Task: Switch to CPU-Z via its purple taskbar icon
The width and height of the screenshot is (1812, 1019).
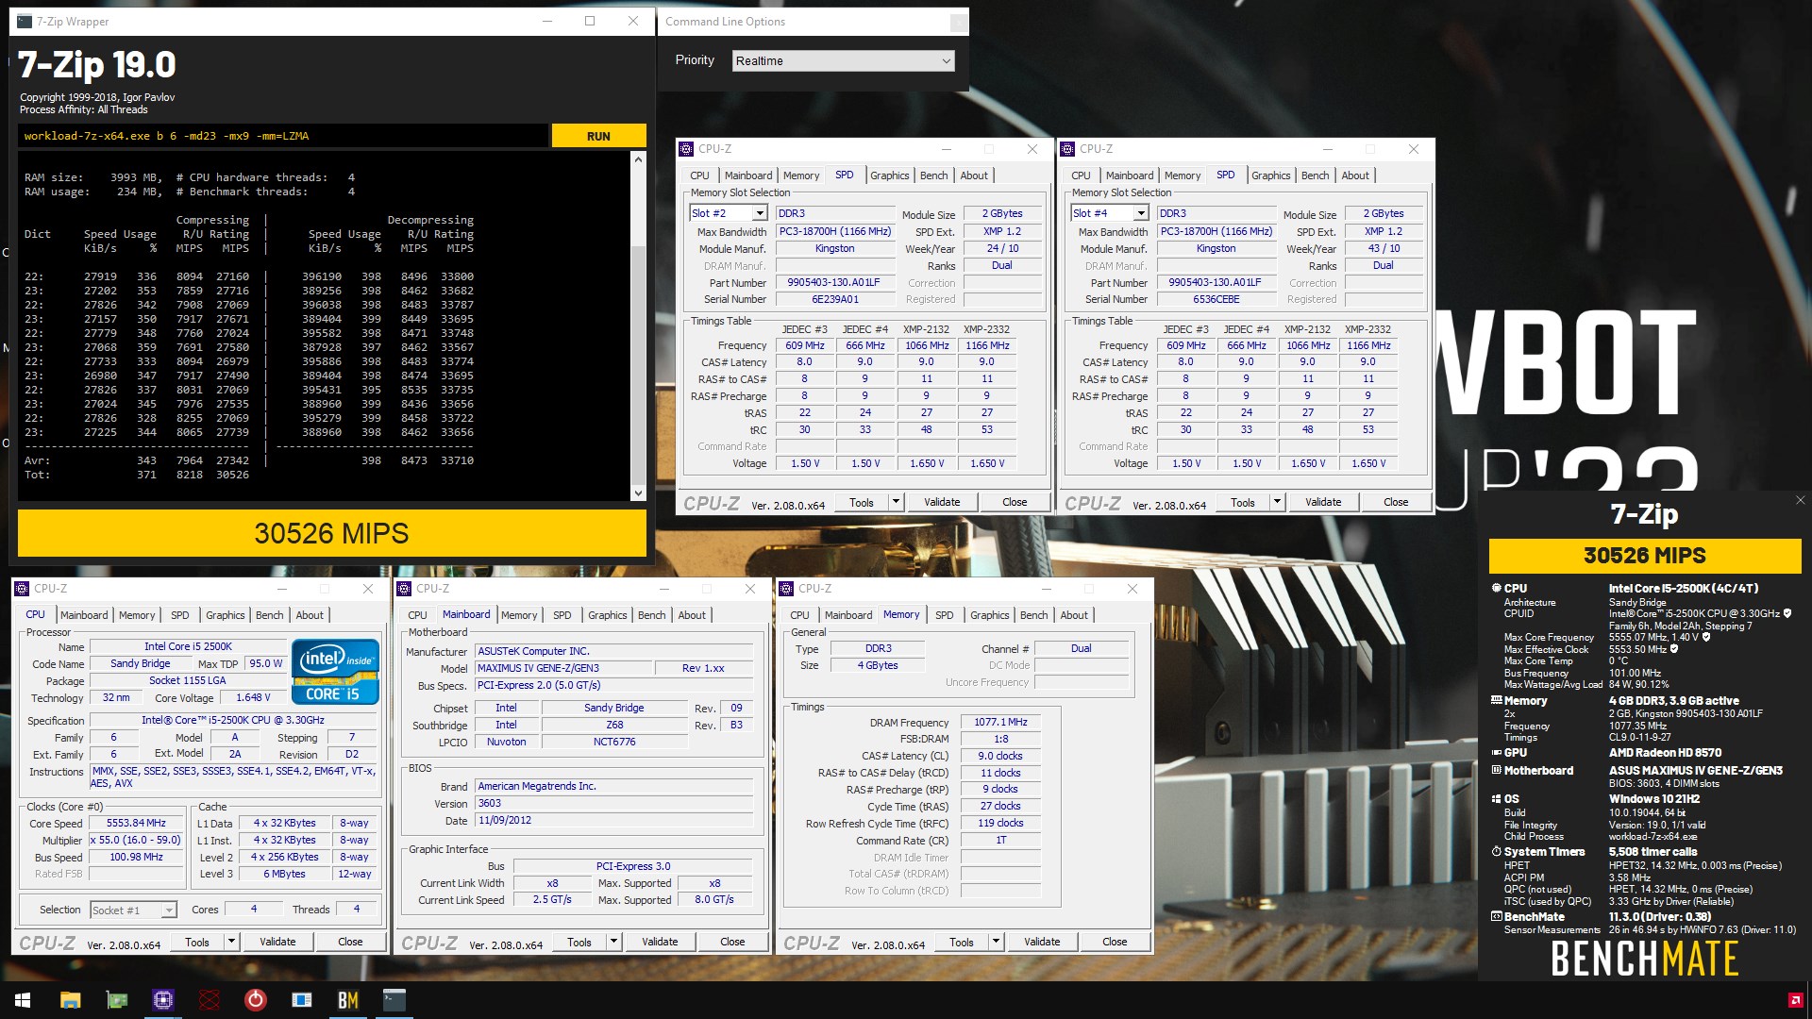Action: point(162,1000)
